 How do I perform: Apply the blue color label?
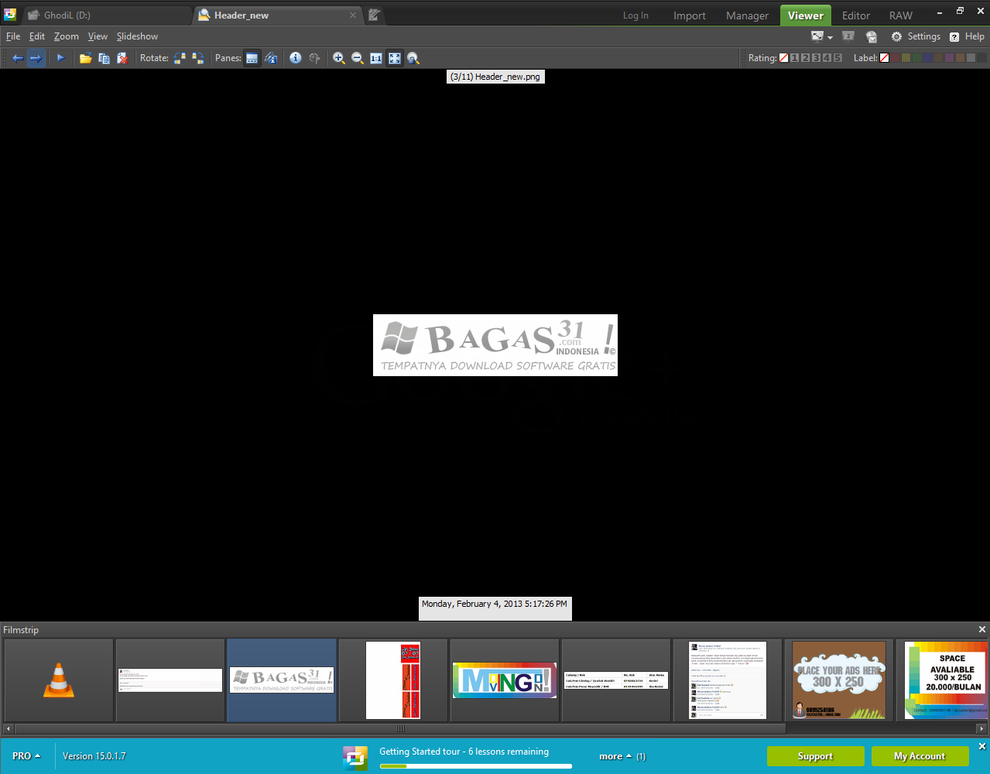point(927,58)
